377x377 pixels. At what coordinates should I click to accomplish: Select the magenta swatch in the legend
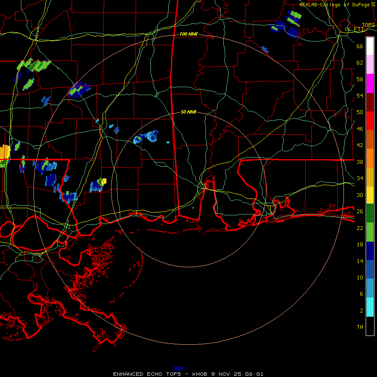click(x=370, y=83)
